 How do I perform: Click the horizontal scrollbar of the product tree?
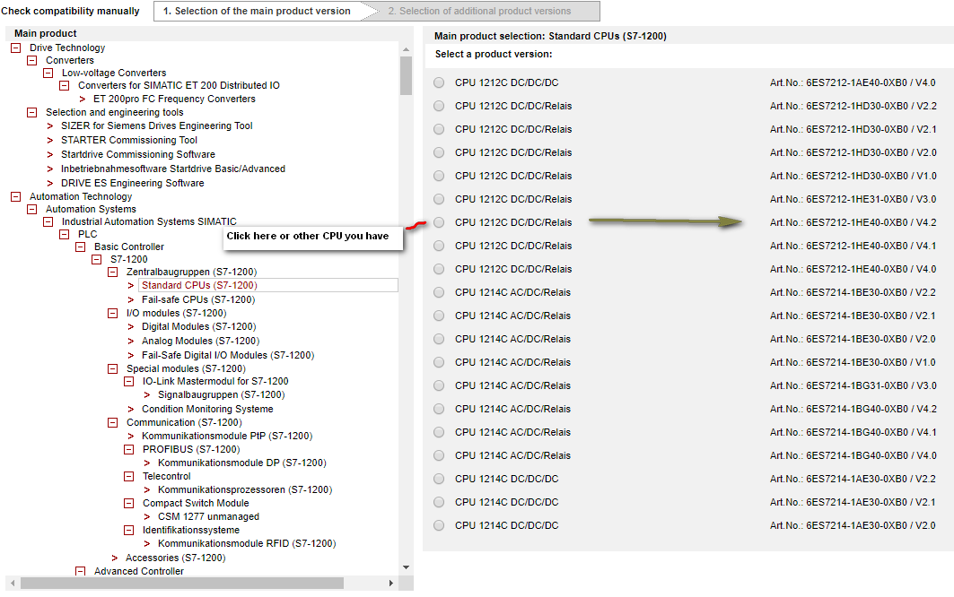(x=182, y=583)
